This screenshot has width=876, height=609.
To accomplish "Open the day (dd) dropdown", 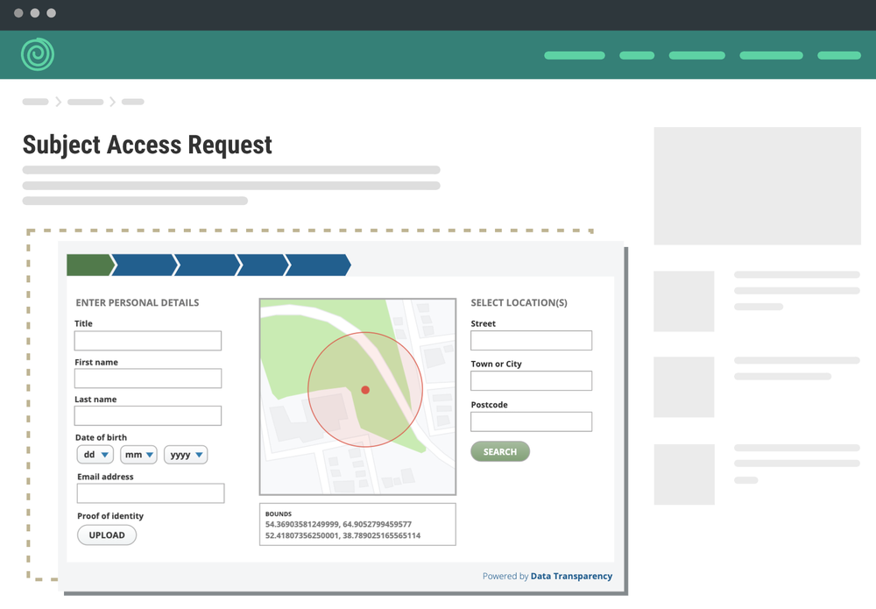I will coord(95,455).
